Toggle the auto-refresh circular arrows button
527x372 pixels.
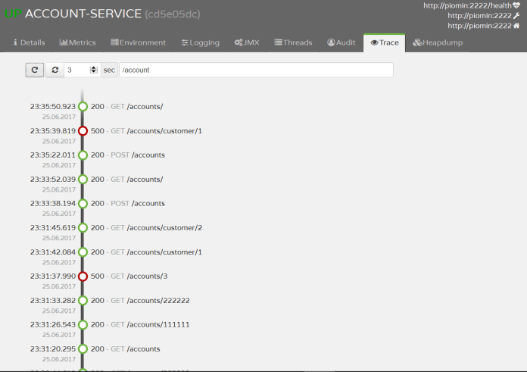tap(55, 70)
